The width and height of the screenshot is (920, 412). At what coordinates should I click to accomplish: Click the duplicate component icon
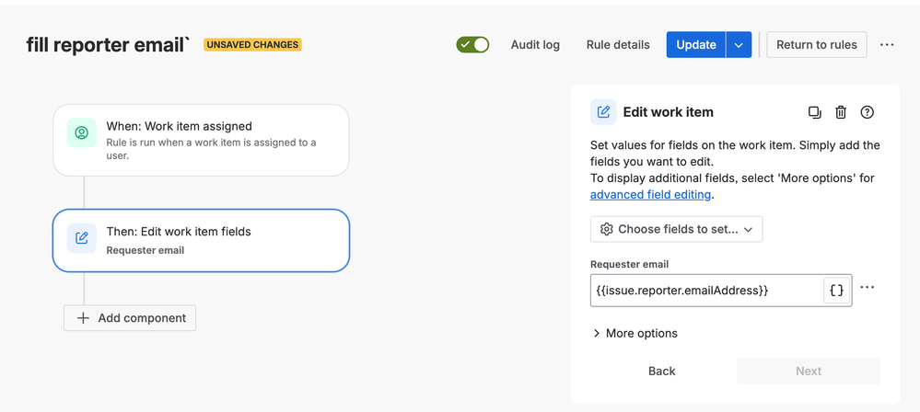(814, 112)
